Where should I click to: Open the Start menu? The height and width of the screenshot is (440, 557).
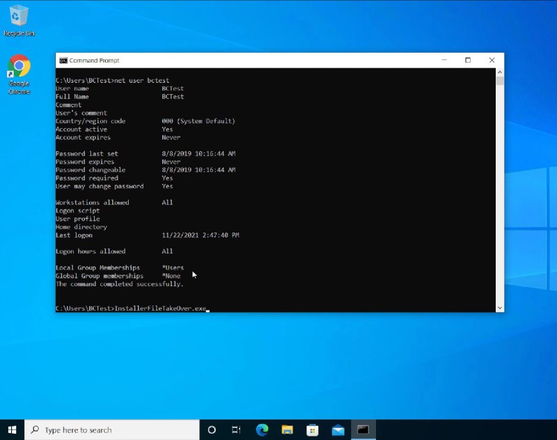pyautogui.click(x=10, y=430)
